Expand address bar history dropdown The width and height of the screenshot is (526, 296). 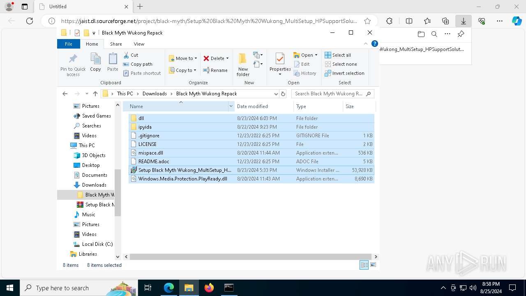(x=276, y=94)
